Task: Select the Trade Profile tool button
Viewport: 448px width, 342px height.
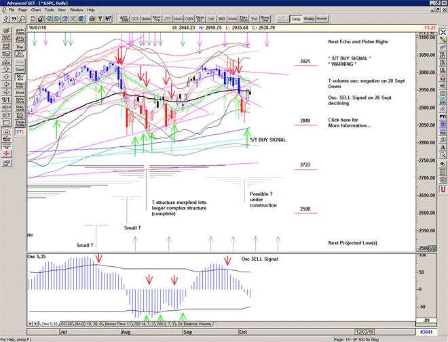Action: pyautogui.click(x=20, y=123)
